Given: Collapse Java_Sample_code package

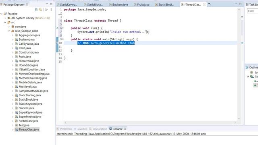Looking at the screenshot, I should point(9,31).
